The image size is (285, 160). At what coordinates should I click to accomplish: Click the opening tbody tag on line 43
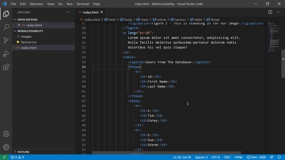pos(134,101)
